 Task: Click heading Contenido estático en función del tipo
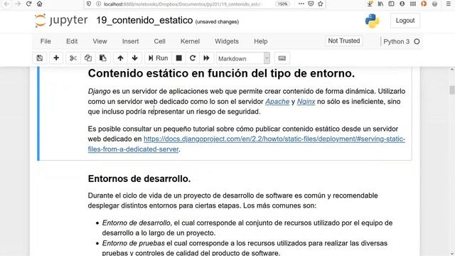pyautogui.click(x=221, y=73)
